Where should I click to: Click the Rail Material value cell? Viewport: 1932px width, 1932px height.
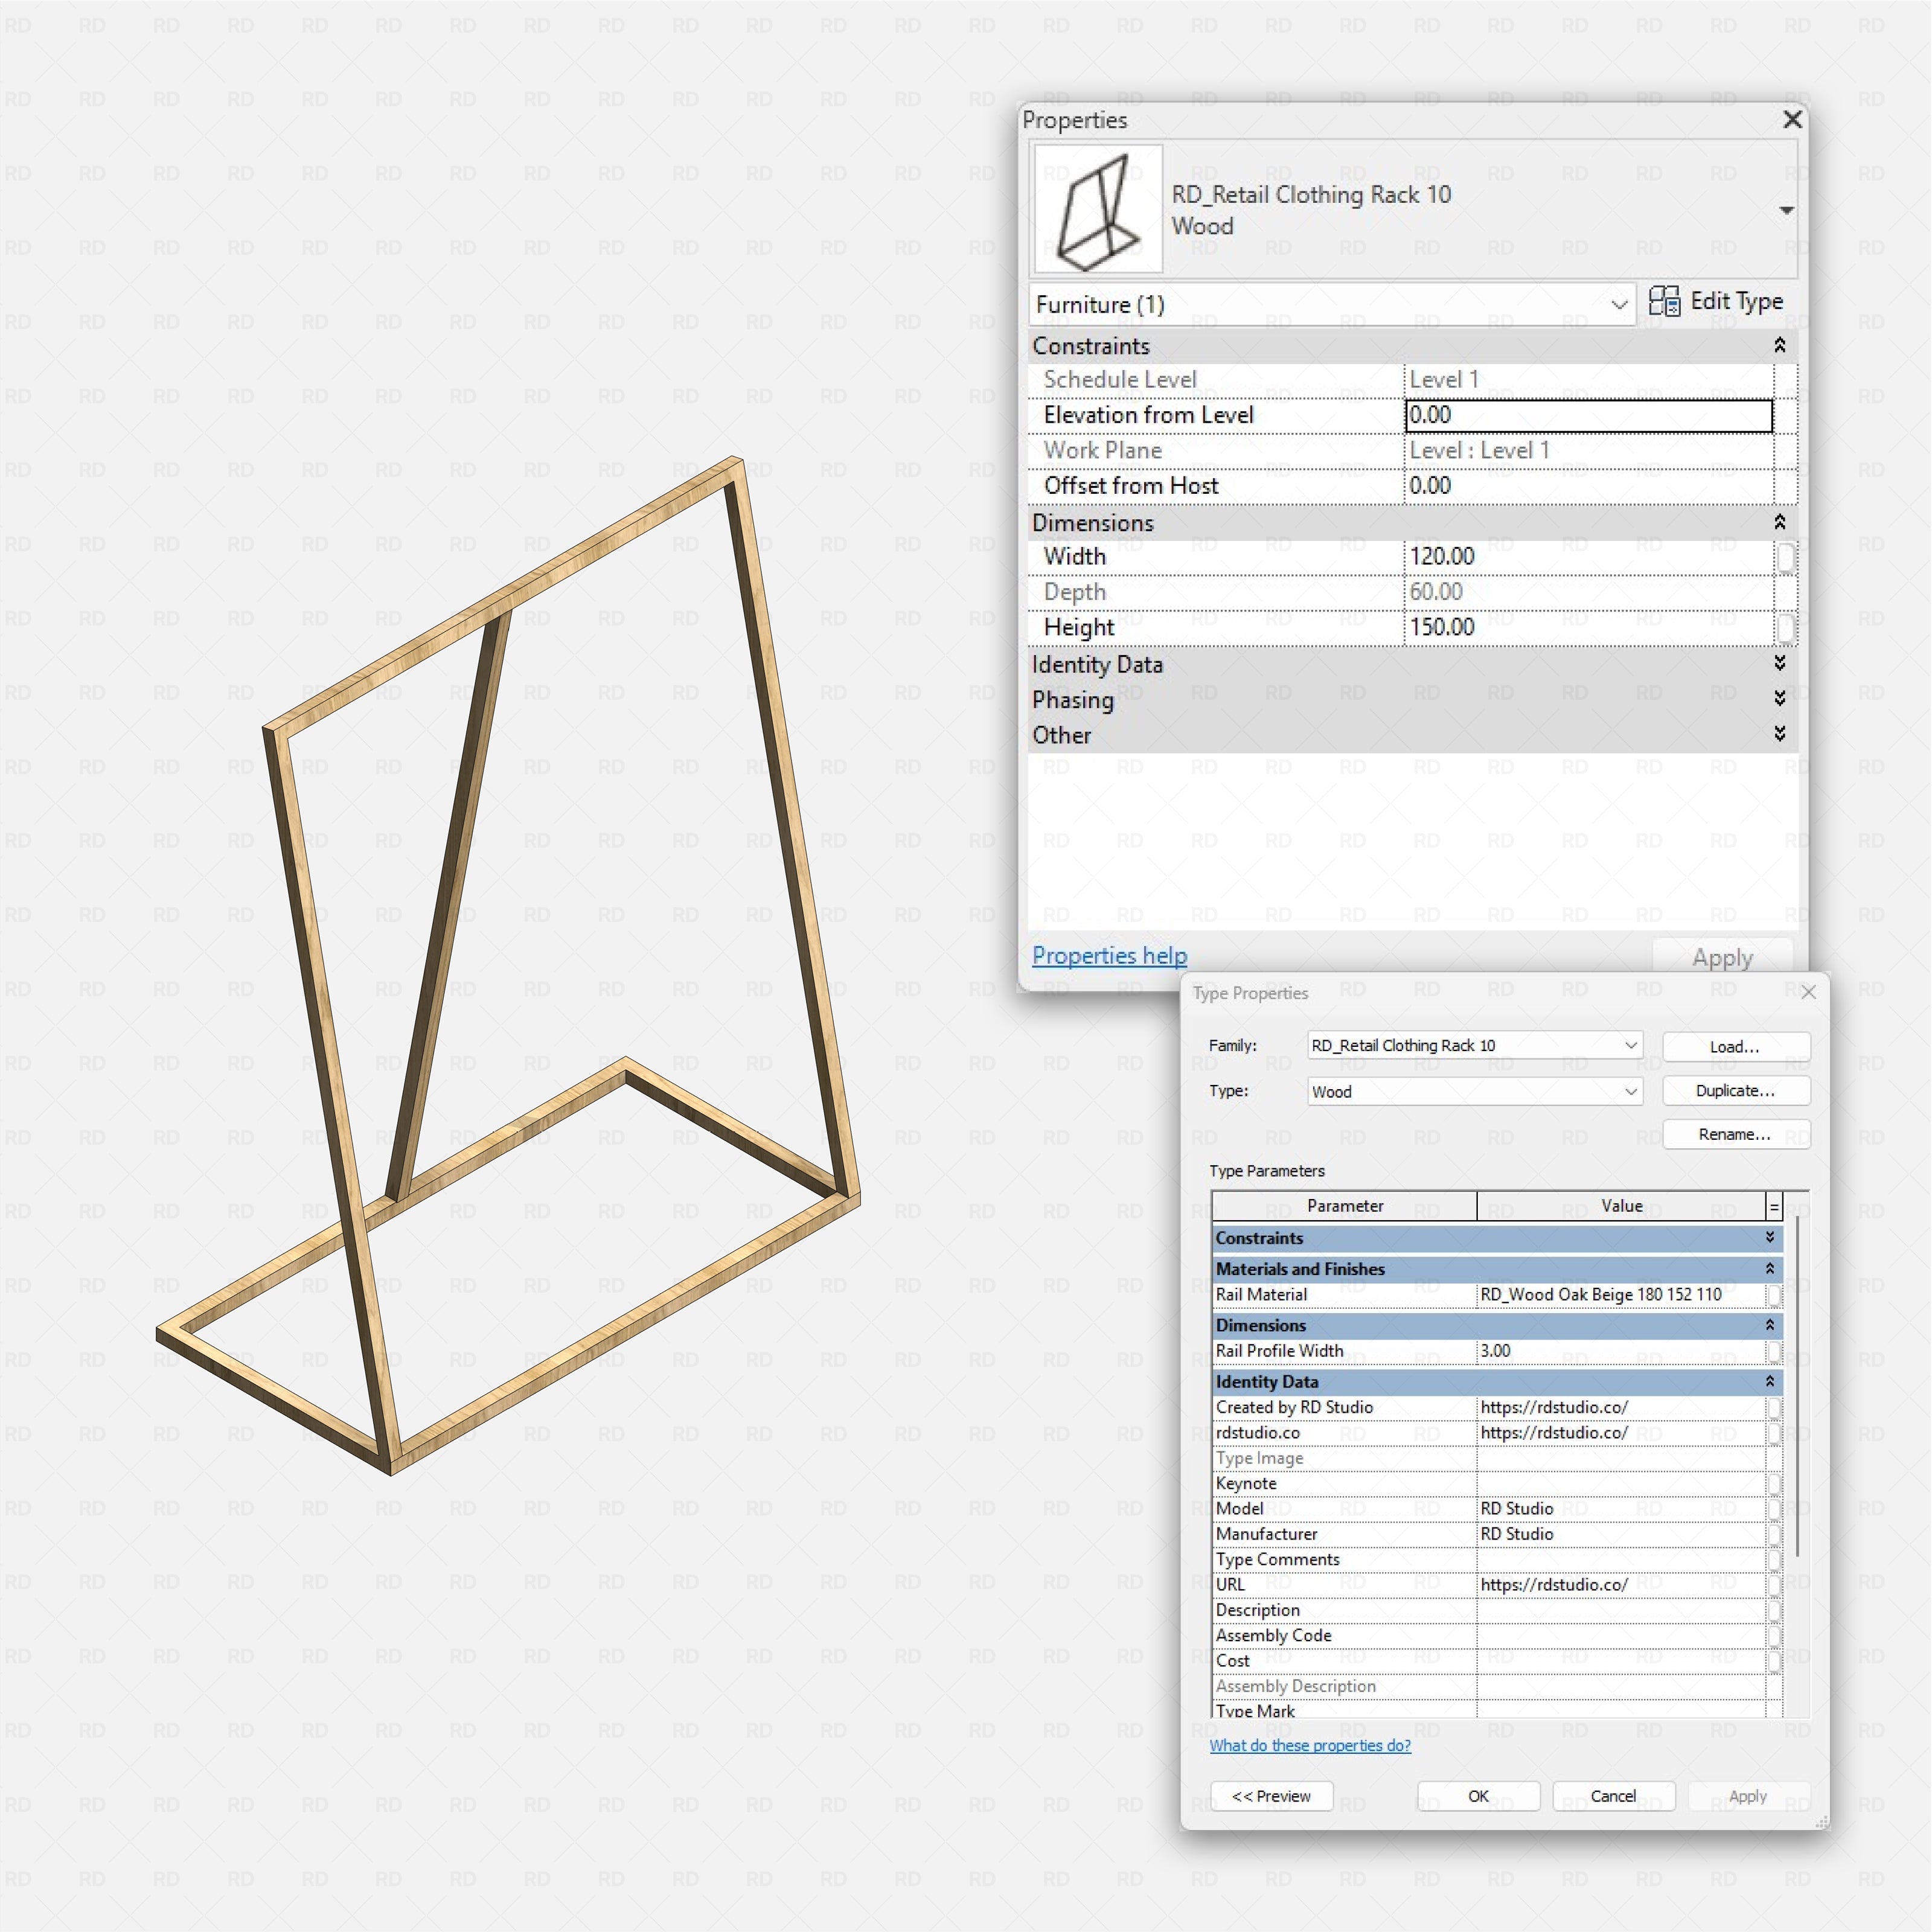[1621, 1295]
